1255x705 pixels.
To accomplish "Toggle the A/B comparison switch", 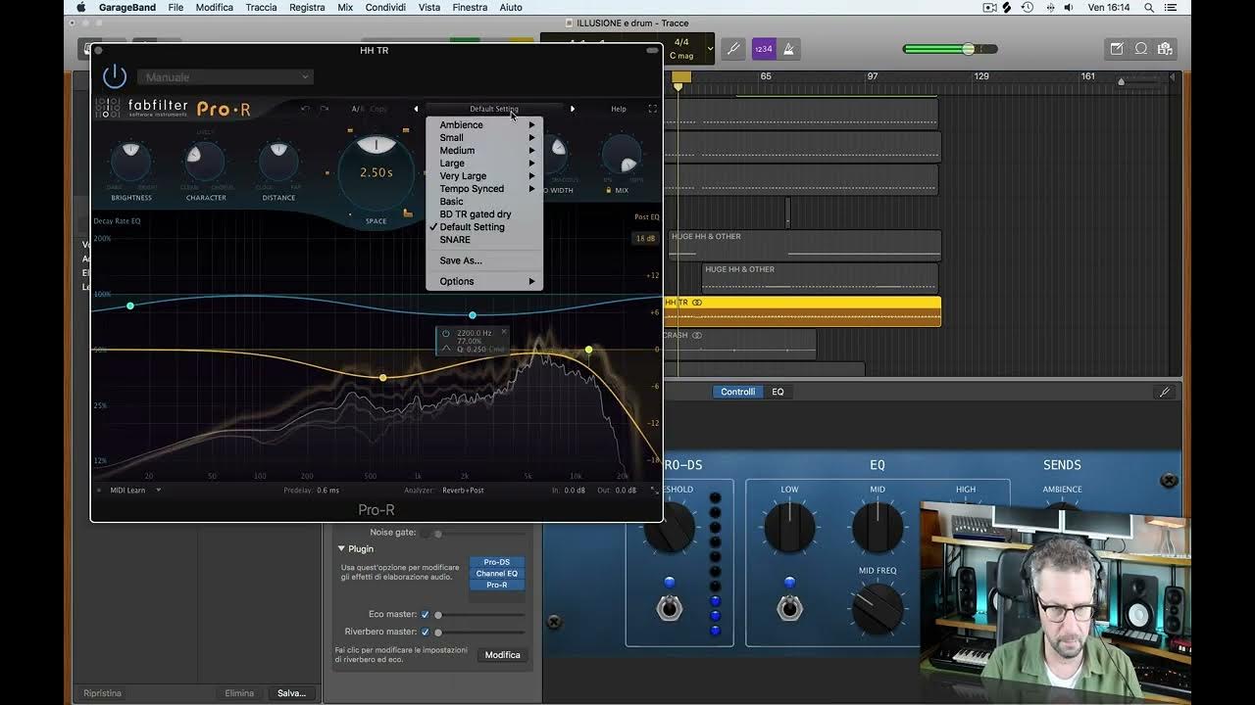I will [x=357, y=109].
